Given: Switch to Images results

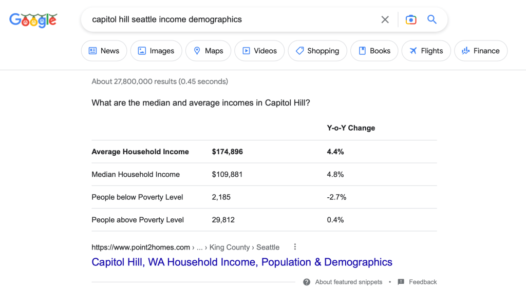Looking at the screenshot, I should point(156,51).
